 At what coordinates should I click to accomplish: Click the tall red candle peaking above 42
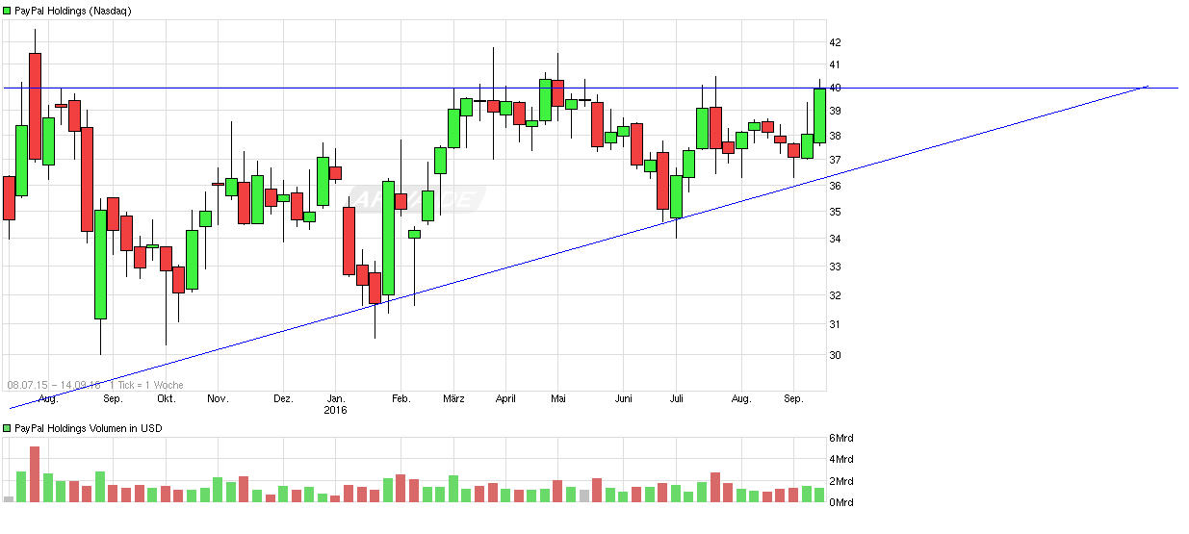tap(35, 106)
